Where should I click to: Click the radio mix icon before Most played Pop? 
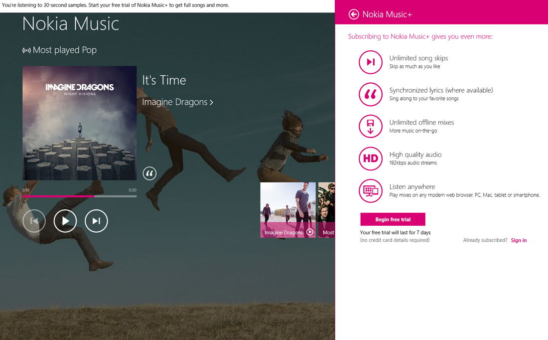26,50
